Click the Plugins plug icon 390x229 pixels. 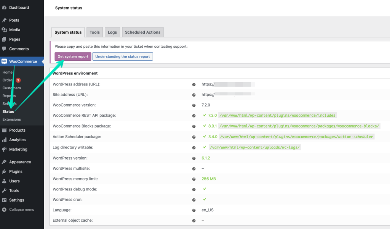(x=4, y=171)
